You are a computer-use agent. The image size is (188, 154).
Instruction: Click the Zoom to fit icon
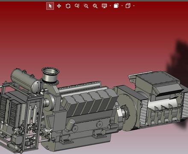click(x=95, y=6)
